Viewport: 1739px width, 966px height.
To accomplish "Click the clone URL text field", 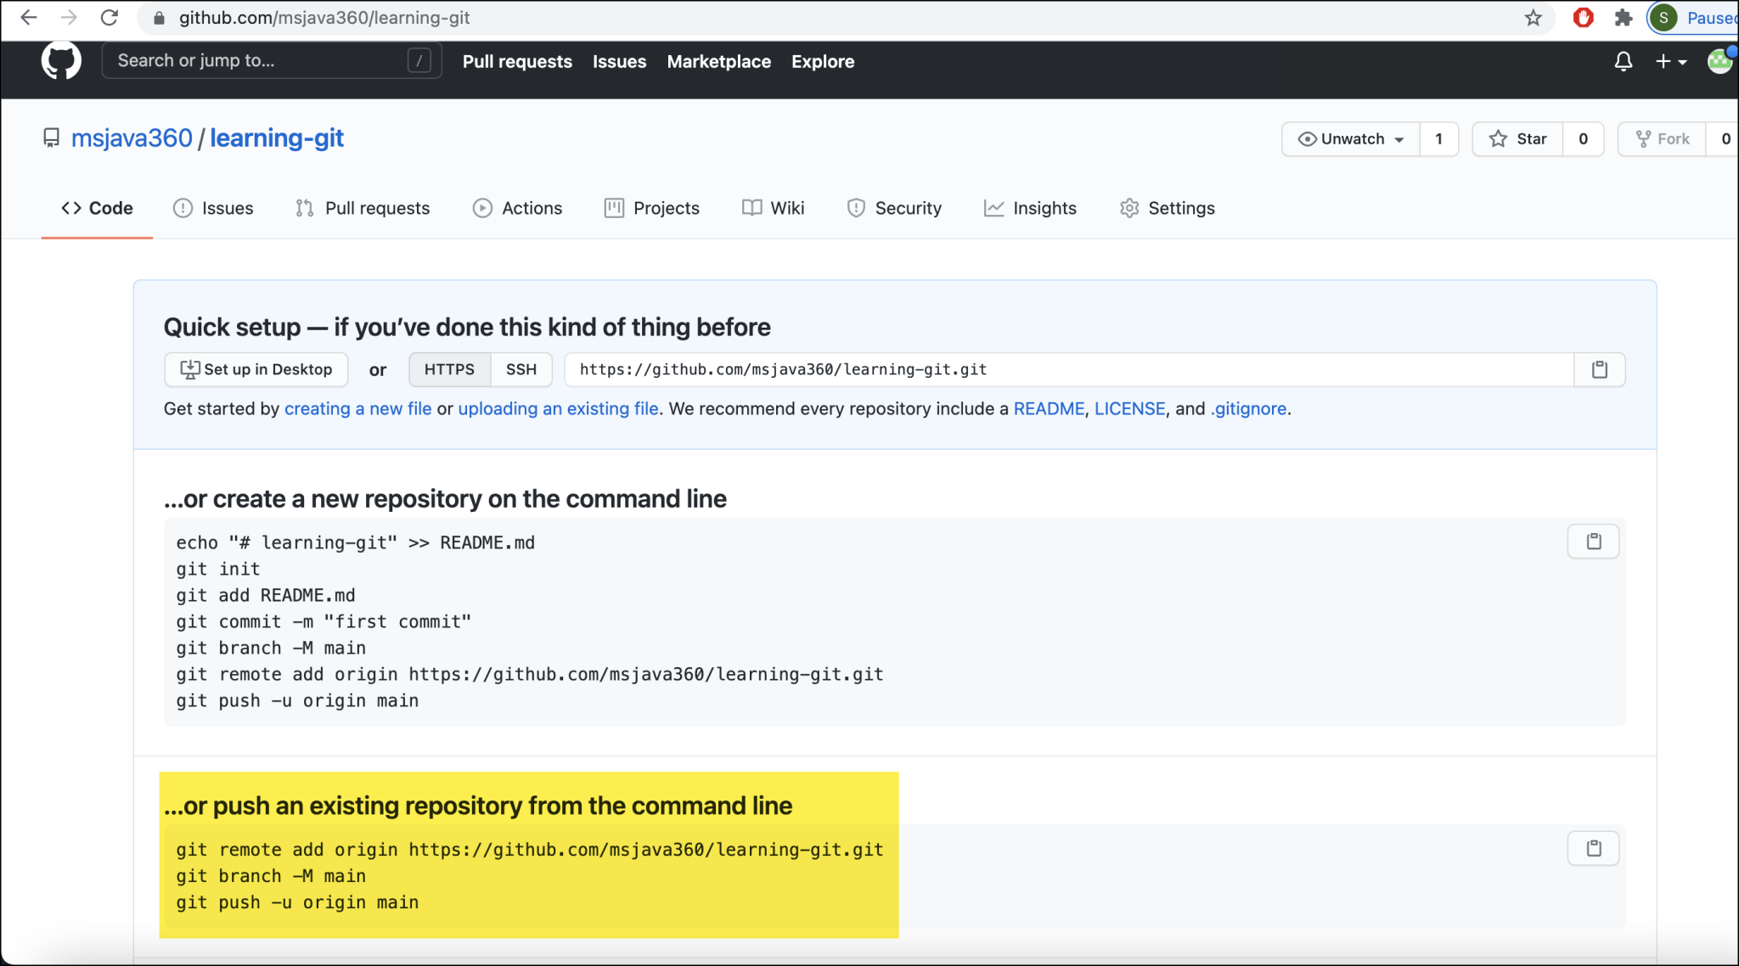I will coord(1069,369).
